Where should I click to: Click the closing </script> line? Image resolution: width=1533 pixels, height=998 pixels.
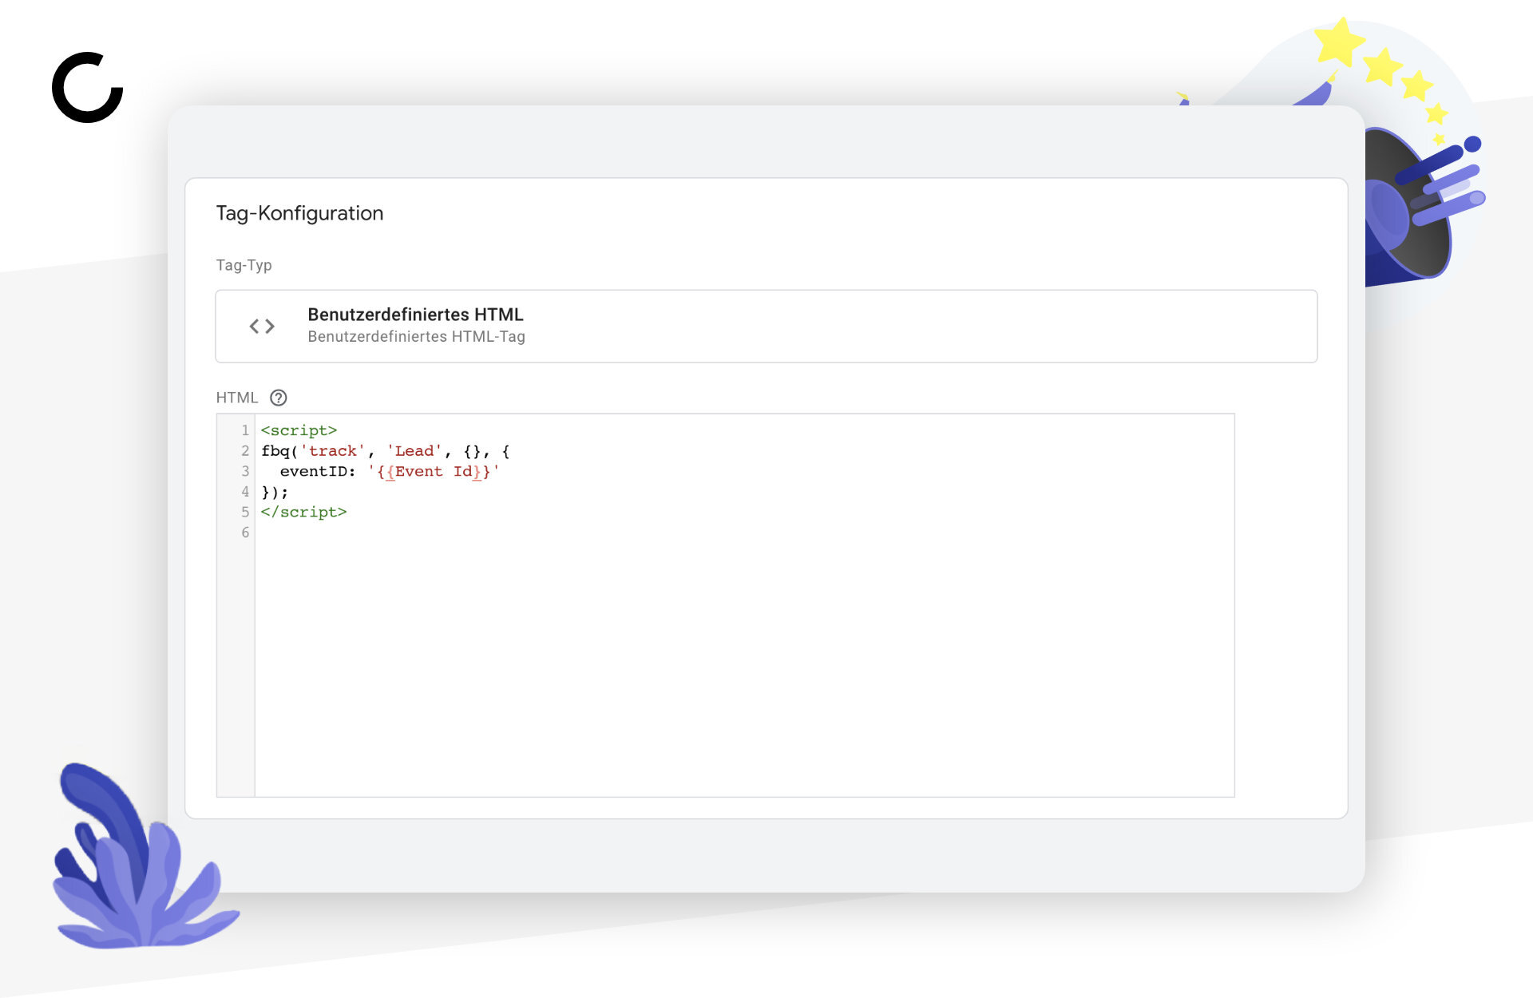(303, 512)
